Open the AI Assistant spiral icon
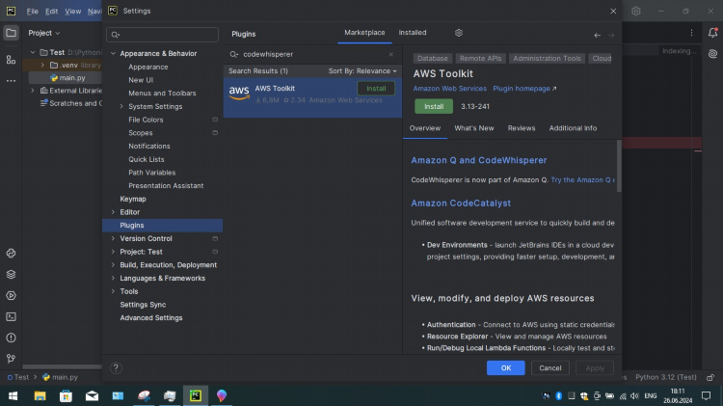The image size is (723, 406). pos(712,54)
